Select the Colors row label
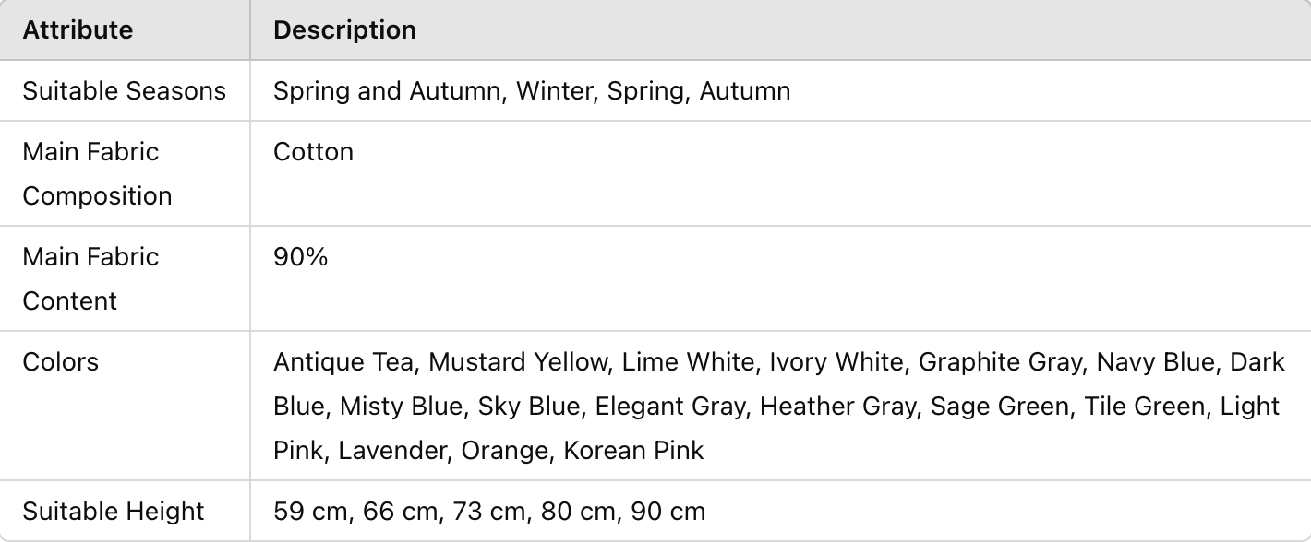Image resolution: width=1311 pixels, height=542 pixels. [x=60, y=362]
